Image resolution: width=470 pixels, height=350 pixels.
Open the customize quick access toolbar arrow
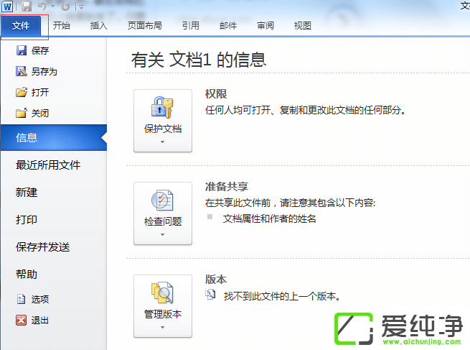coord(80,6)
